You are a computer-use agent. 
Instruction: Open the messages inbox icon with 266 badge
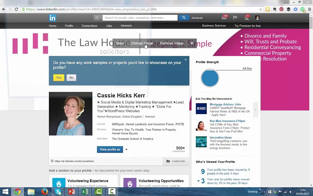(x=224, y=18)
